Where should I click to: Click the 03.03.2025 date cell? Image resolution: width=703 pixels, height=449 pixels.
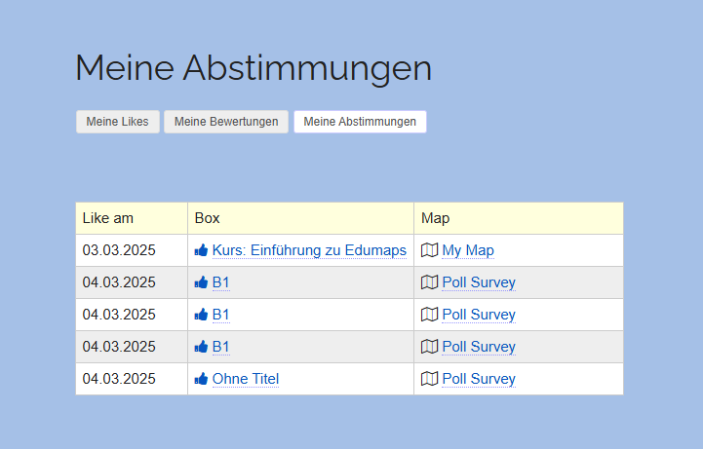pyautogui.click(x=119, y=250)
